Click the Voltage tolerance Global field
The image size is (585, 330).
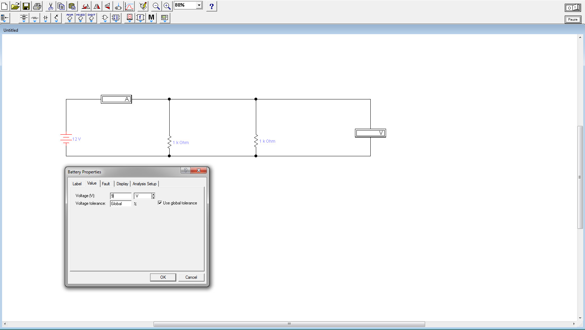[121, 204]
